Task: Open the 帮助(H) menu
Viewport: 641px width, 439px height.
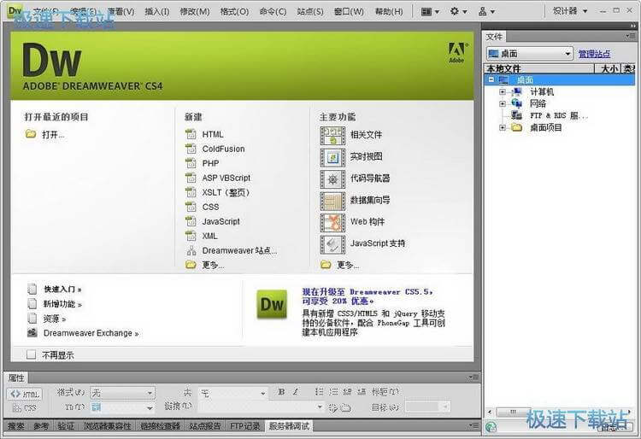Action: pos(389,11)
